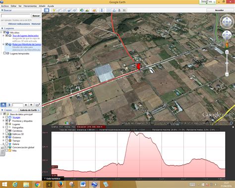Click the zoom slider on the map

click(227, 63)
